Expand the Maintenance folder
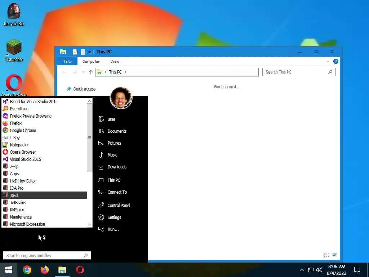Viewport: 369px width, 277px height. coord(44,217)
